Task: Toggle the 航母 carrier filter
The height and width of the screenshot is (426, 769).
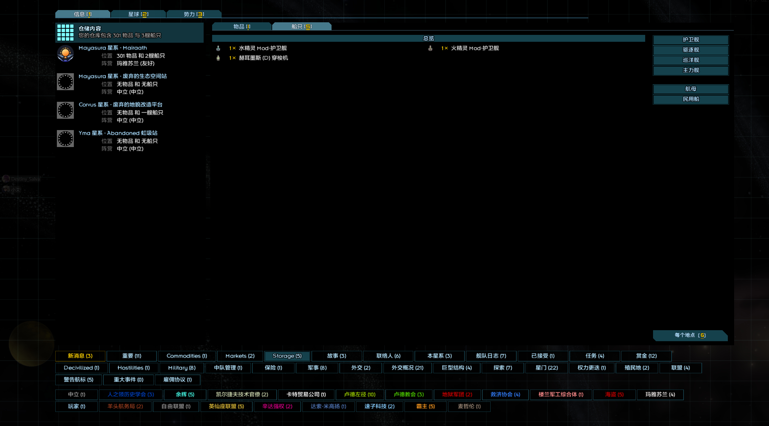Action: click(690, 89)
